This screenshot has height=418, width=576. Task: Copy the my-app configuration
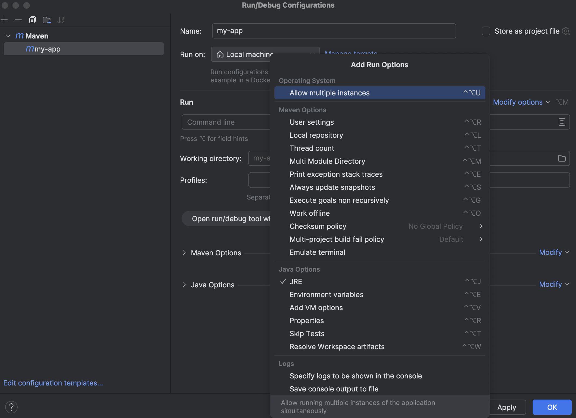[33, 20]
